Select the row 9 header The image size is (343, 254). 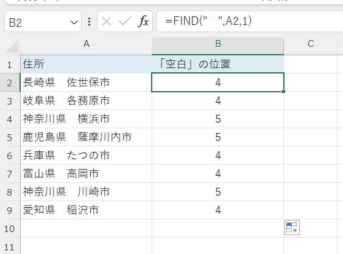(10, 210)
